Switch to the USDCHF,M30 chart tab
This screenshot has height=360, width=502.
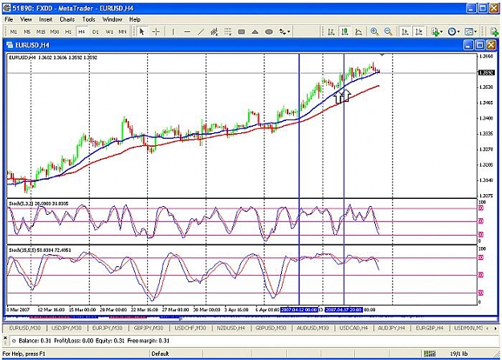click(x=190, y=328)
